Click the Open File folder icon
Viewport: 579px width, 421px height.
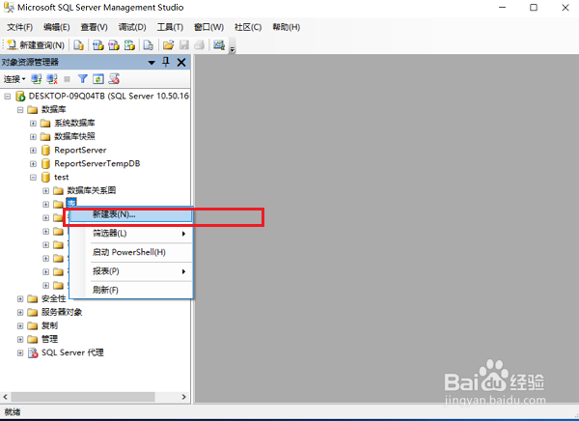pyautogui.click(x=168, y=45)
